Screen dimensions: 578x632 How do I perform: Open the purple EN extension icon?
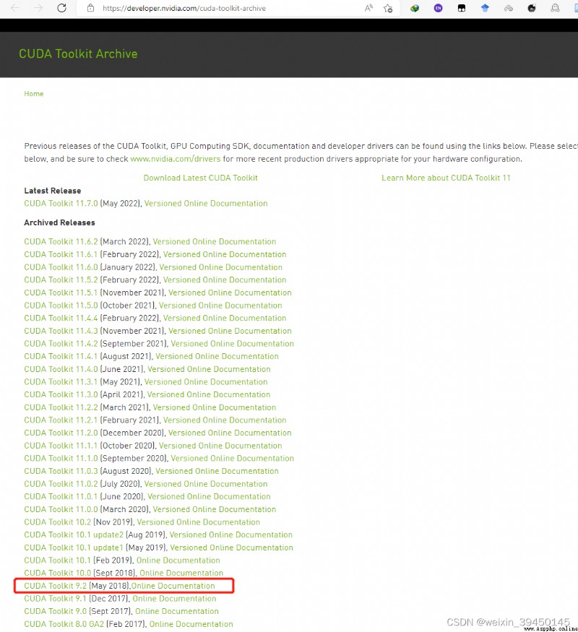438,8
